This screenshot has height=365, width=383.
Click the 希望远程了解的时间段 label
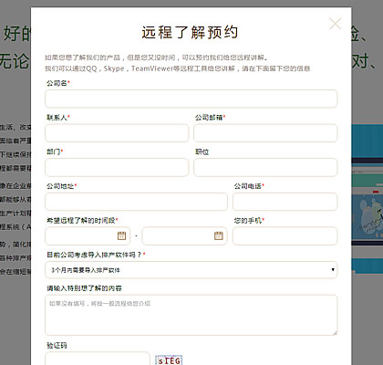81,220
